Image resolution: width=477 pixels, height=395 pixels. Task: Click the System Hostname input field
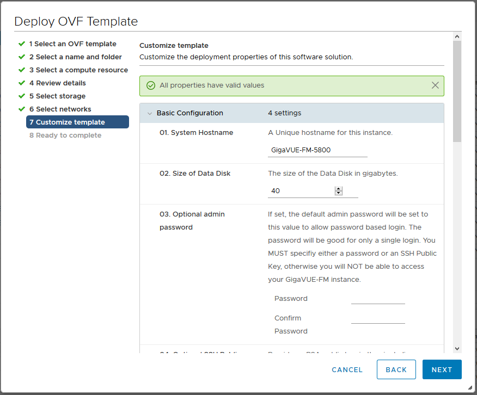pos(317,150)
